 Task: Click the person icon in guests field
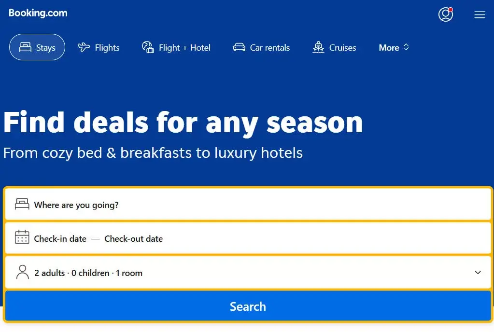coord(22,272)
